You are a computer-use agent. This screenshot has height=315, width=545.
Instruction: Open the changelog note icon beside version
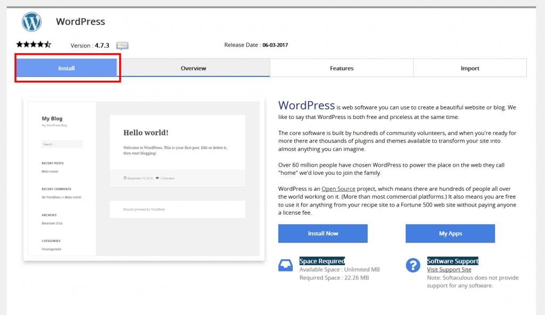(x=122, y=46)
